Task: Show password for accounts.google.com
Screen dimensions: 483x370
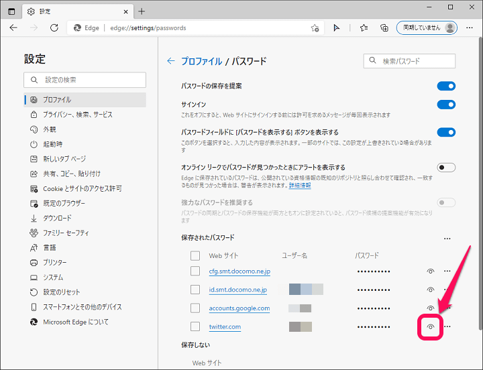Action: click(430, 308)
